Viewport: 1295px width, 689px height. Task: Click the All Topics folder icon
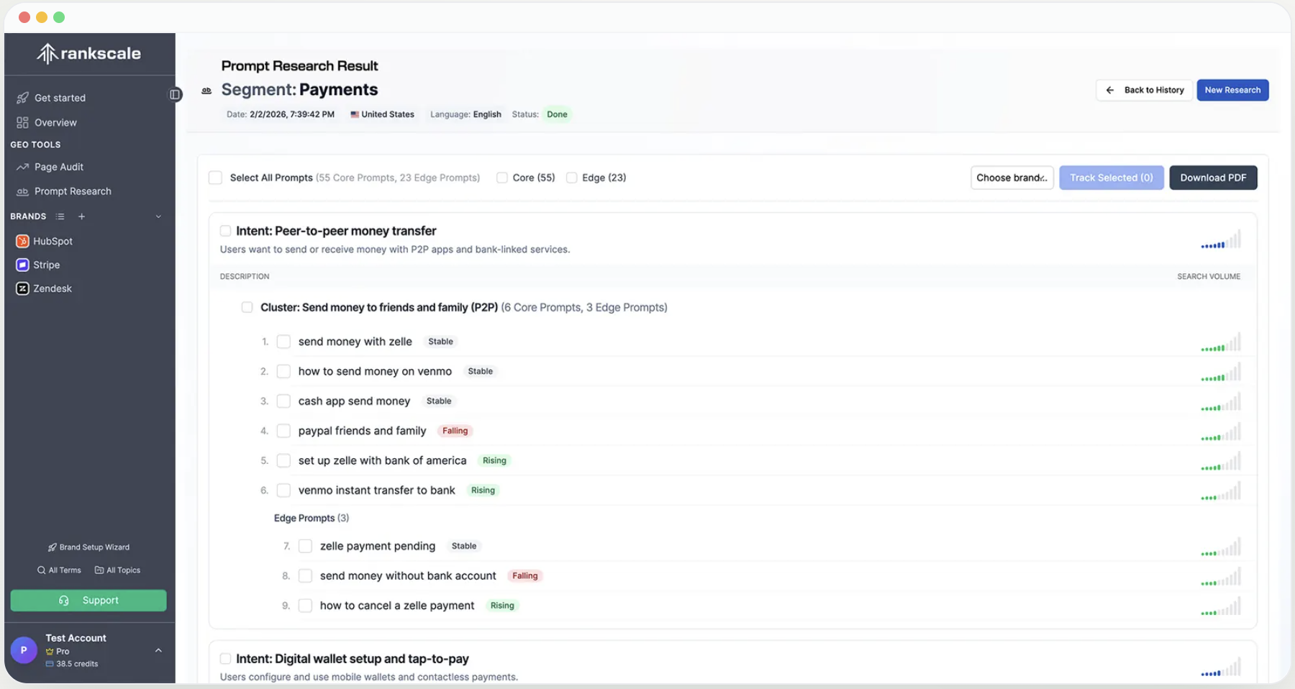point(99,570)
